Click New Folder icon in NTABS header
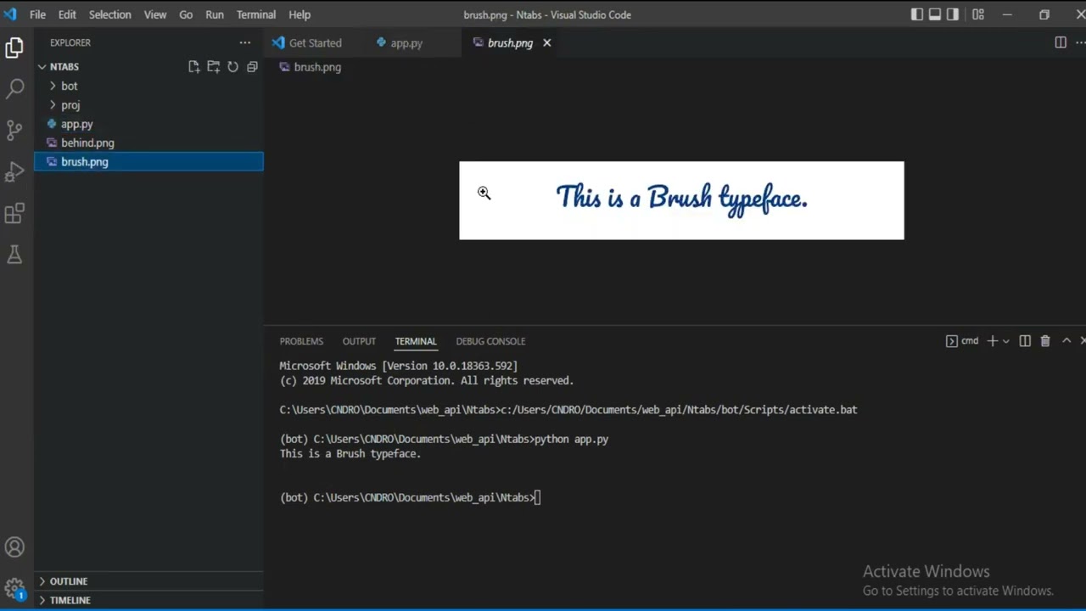Viewport: 1086px width, 611px height. (x=213, y=66)
